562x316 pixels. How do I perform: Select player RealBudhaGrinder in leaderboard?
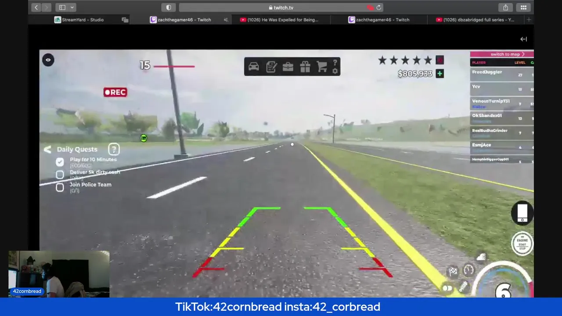[502, 133]
